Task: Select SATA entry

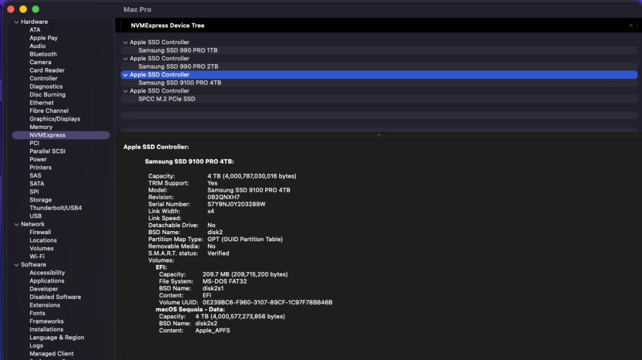Action: (37, 184)
